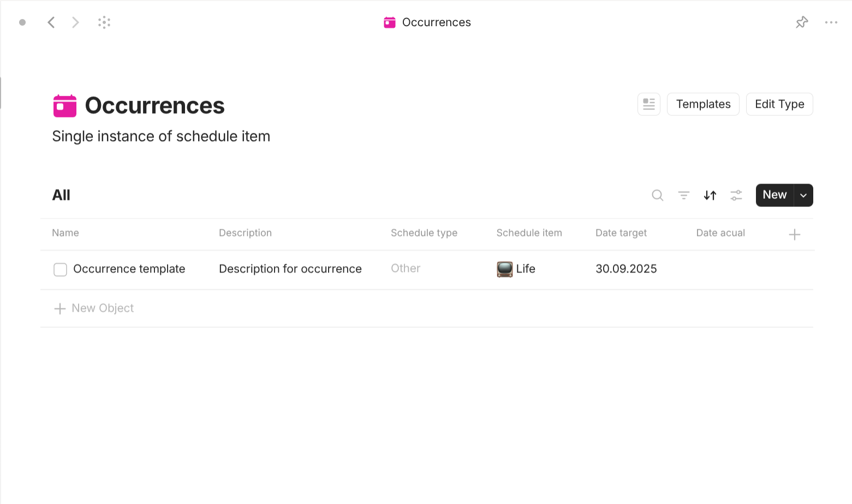The image size is (852, 504).
Task: Click the Edit Type button
Action: click(779, 104)
